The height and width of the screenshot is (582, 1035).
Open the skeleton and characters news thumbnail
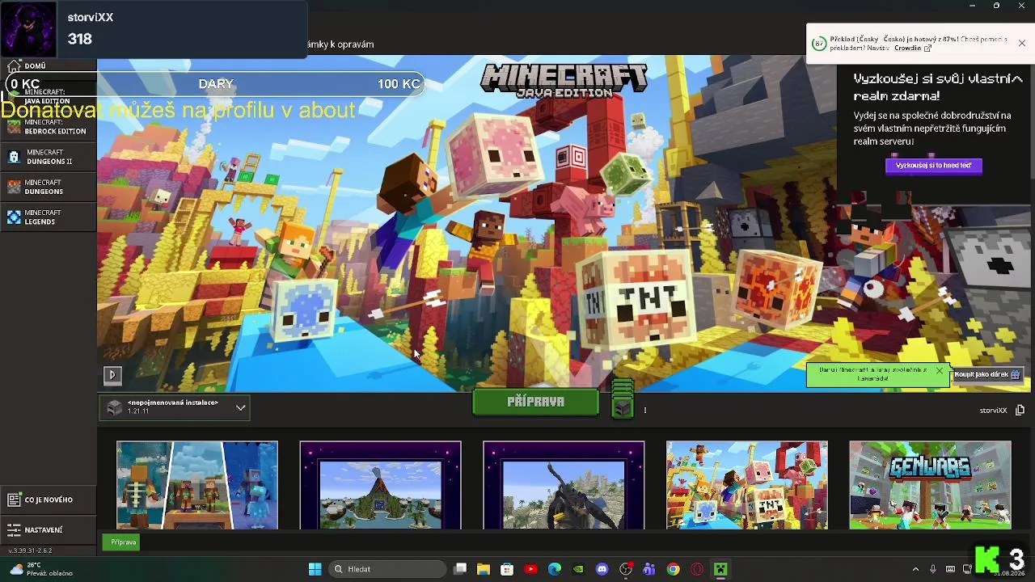click(x=197, y=485)
